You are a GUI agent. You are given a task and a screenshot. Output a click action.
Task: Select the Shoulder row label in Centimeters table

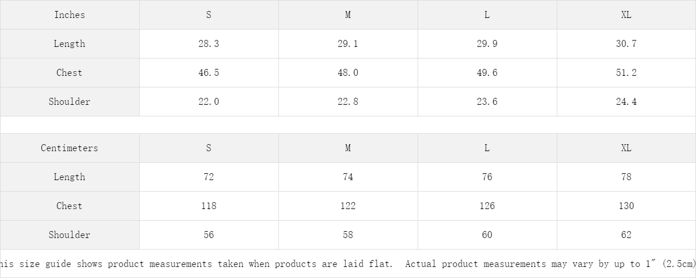(x=70, y=235)
